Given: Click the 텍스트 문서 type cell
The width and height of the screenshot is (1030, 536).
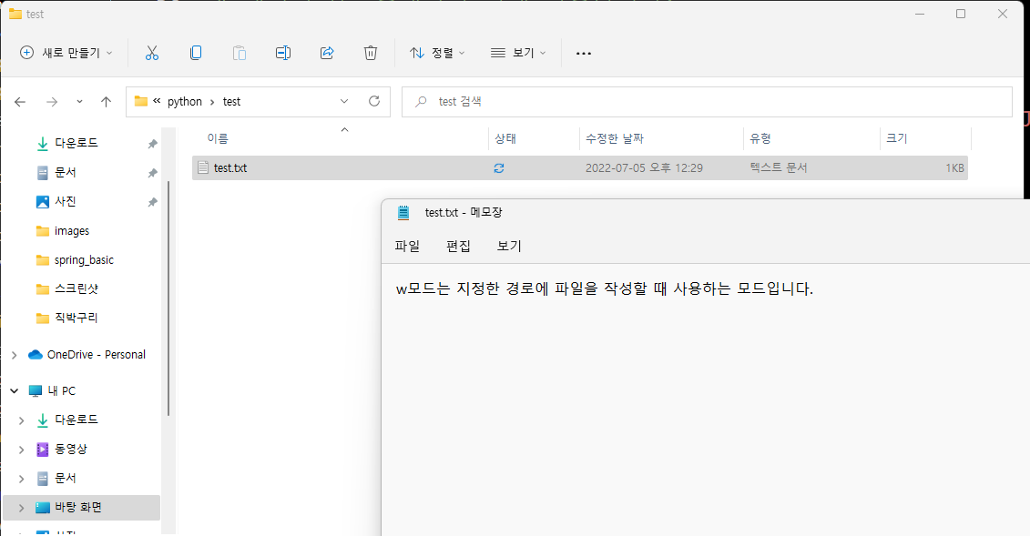Looking at the screenshot, I should [x=779, y=168].
